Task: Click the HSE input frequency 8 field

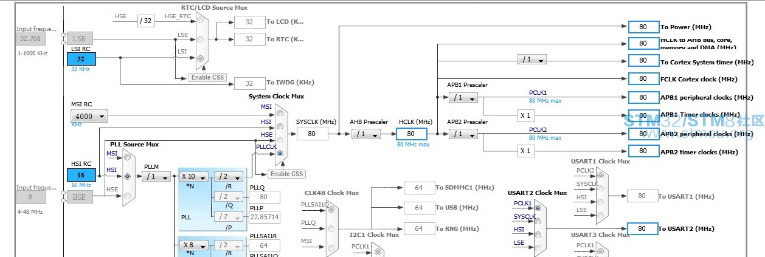Action: tap(30, 197)
